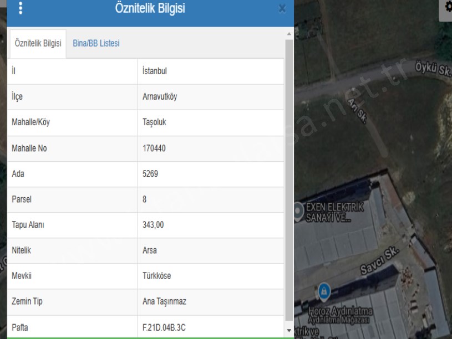Click the Tapu Alanı value 343,00
The width and height of the screenshot is (452, 339).
click(x=153, y=225)
